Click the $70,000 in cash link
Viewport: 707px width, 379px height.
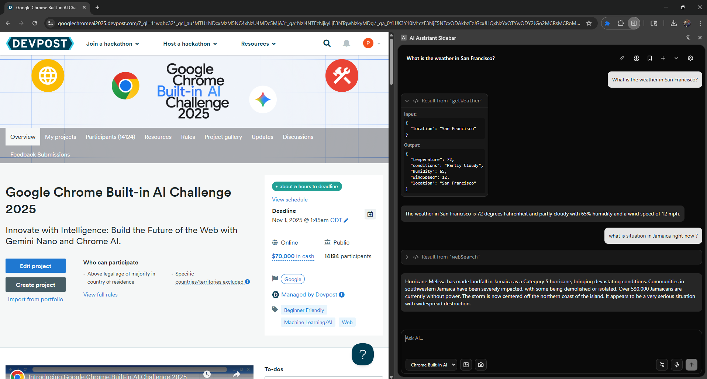[x=293, y=256]
